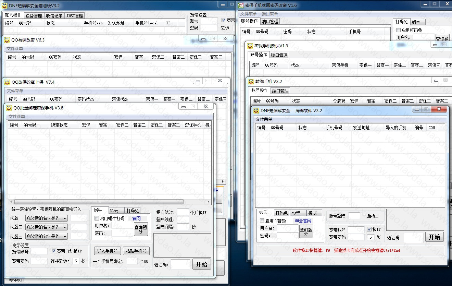The height and width of the screenshot is (286, 452).
Task: Open the 官网 link in 蜗牛 tab
Action: (136, 218)
